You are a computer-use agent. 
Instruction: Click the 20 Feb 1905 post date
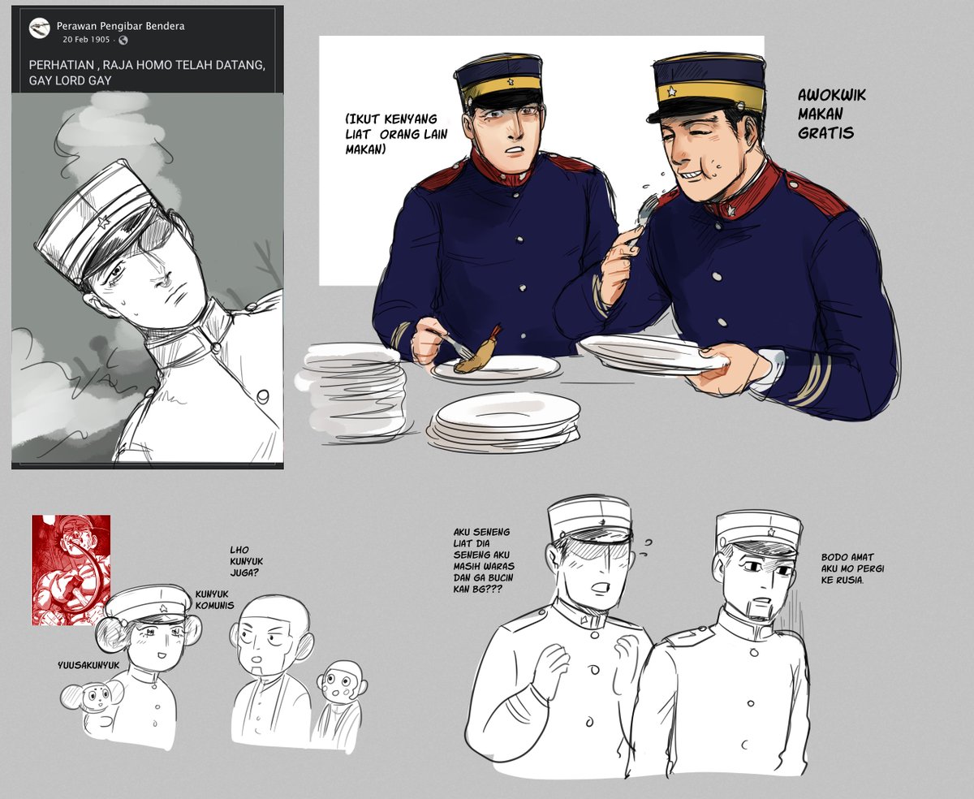[85, 40]
